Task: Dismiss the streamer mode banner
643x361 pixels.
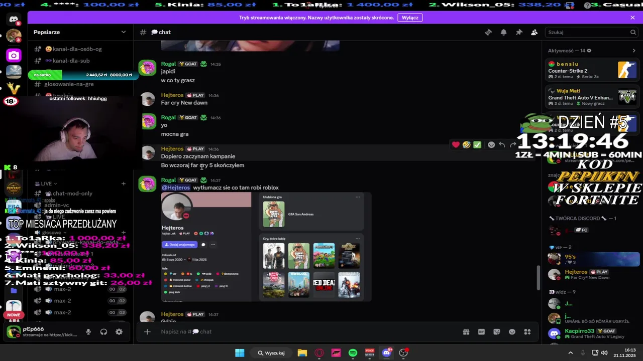Action: click(632, 18)
